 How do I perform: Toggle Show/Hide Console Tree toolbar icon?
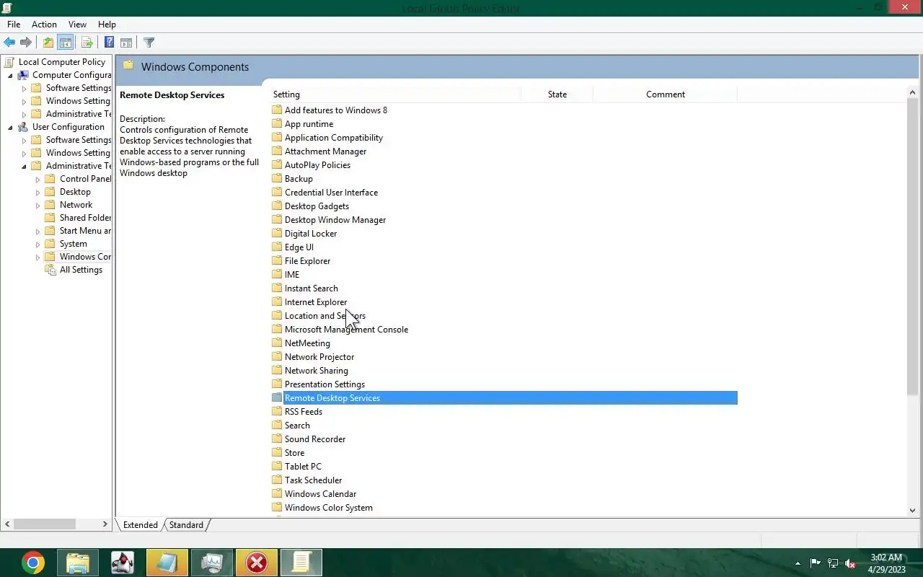click(x=66, y=43)
